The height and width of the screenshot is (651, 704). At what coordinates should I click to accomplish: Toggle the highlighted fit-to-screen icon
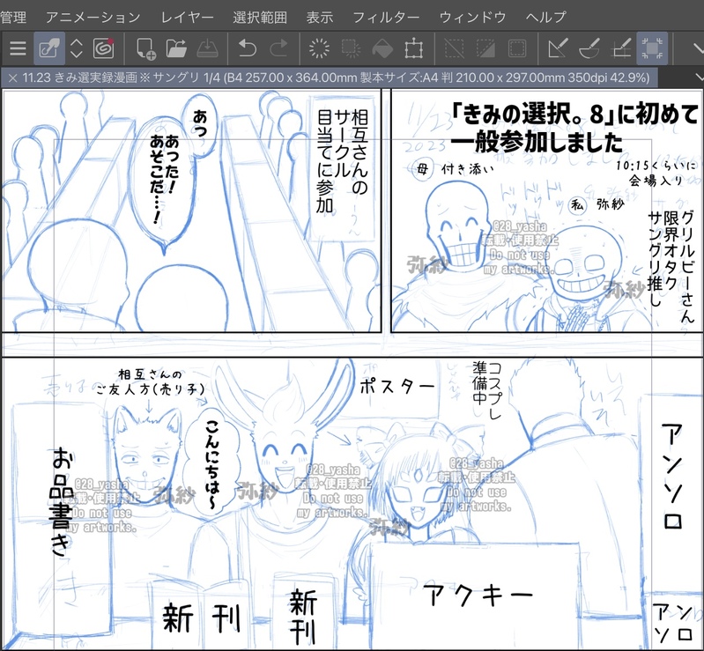652,48
